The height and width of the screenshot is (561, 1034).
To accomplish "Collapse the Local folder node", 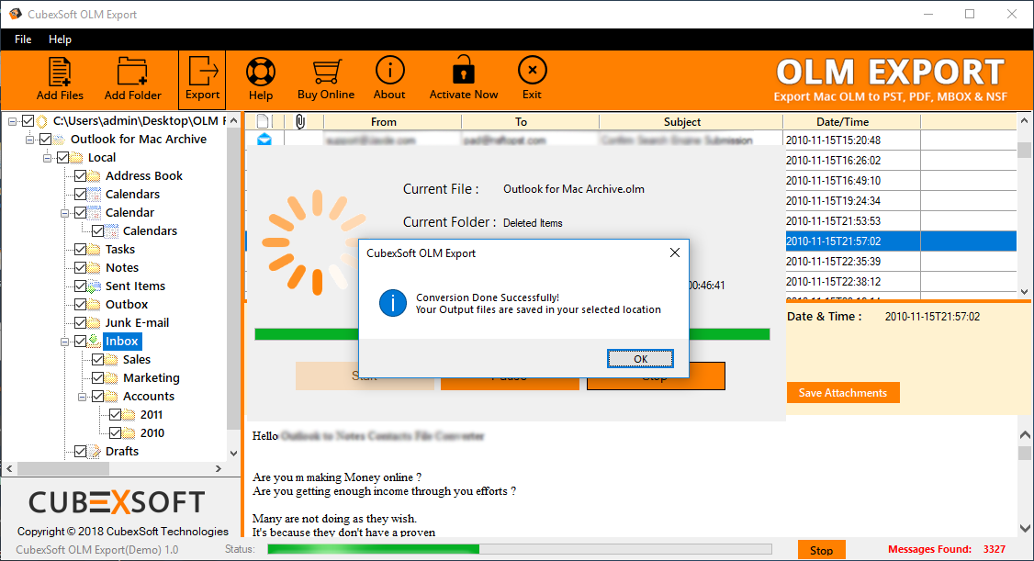I will (x=48, y=158).
